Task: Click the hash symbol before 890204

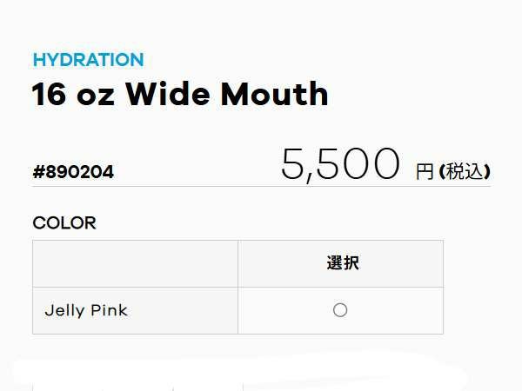Action: [x=38, y=172]
